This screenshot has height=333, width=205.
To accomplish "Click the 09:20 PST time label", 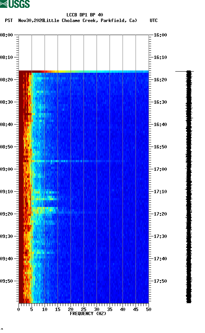I will pyautogui.click(x=6, y=214).
